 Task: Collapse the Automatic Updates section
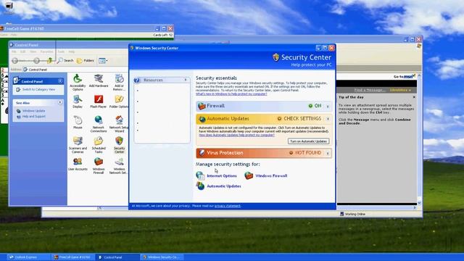[x=328, y=119]
